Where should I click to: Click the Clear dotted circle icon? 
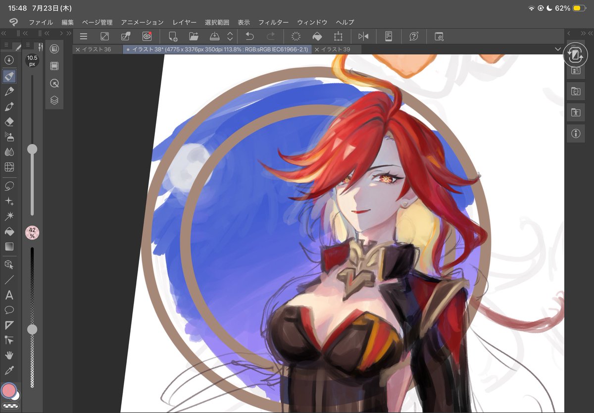click(x=296, y=36)
